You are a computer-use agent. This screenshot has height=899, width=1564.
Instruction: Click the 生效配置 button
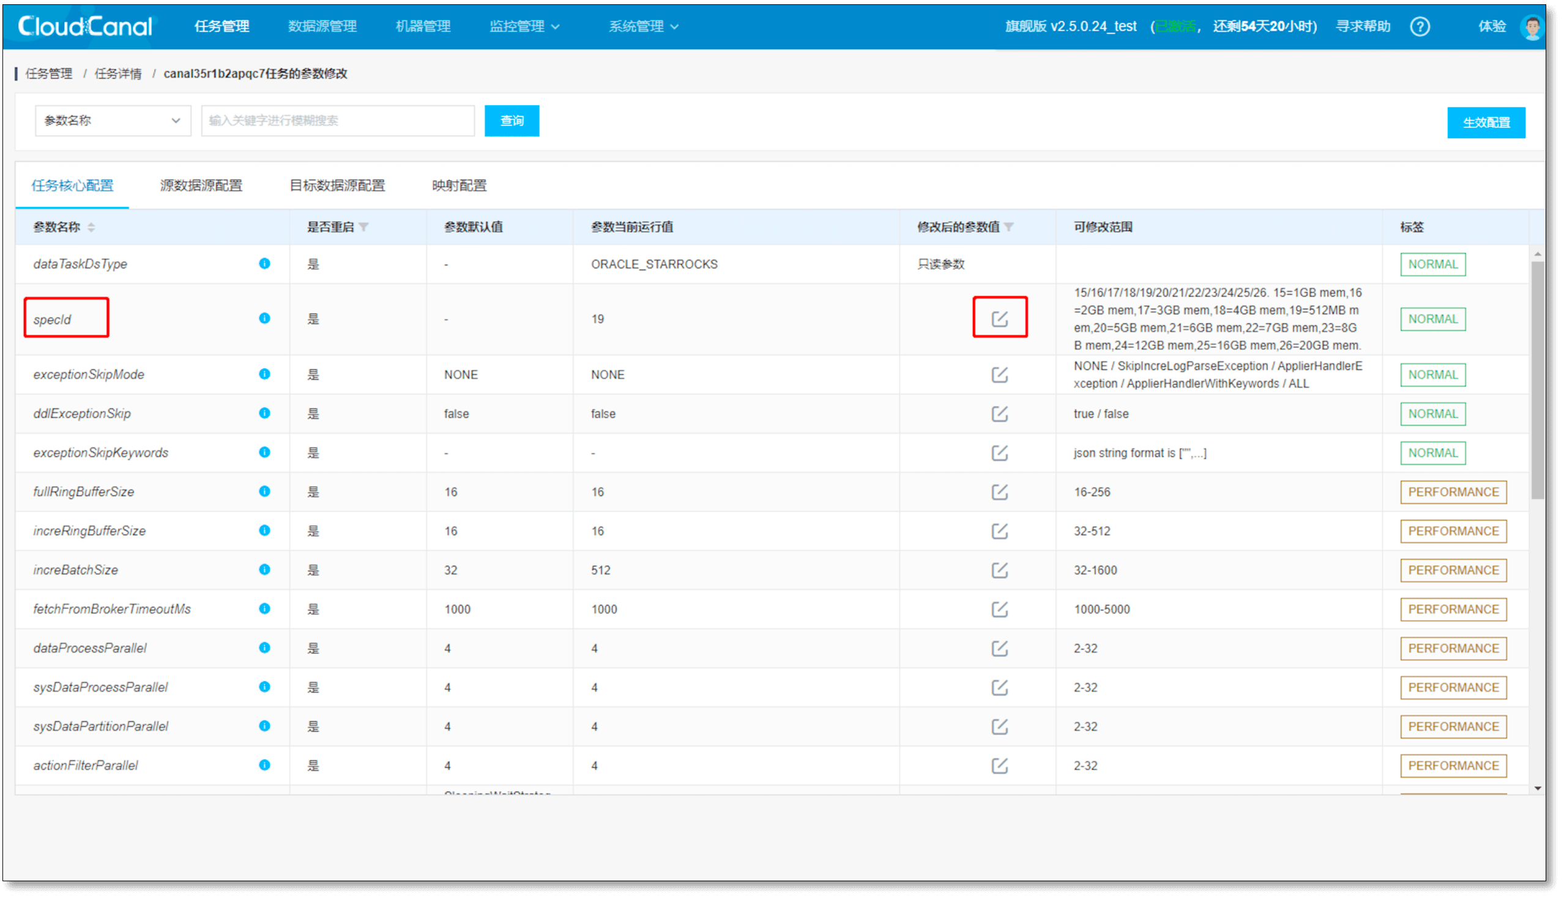click(1486, 122)
